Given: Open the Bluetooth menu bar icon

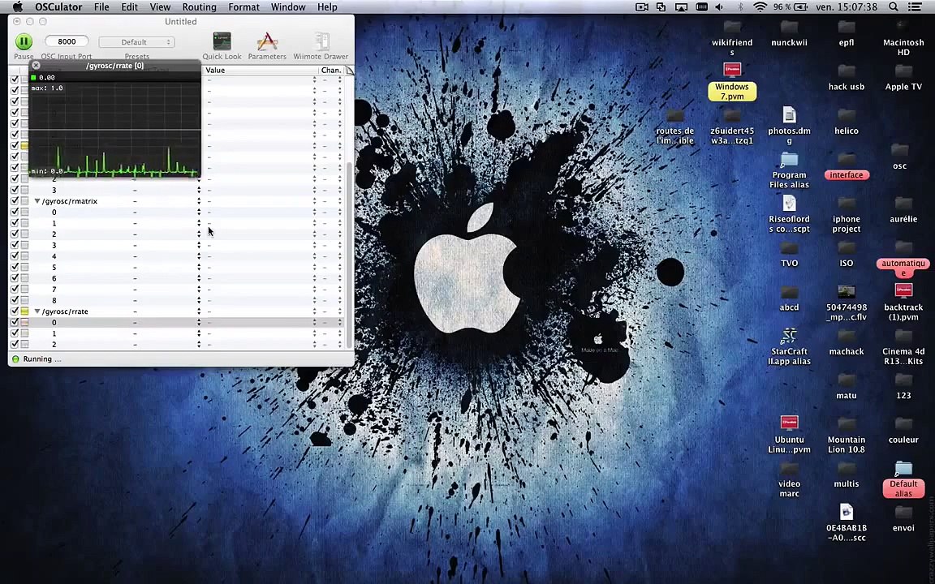Looking at the screenshot, I should pyautogui.click(x=740, y=7).
